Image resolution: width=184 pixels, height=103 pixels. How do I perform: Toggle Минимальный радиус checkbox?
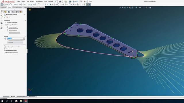[x=5, y=50]
